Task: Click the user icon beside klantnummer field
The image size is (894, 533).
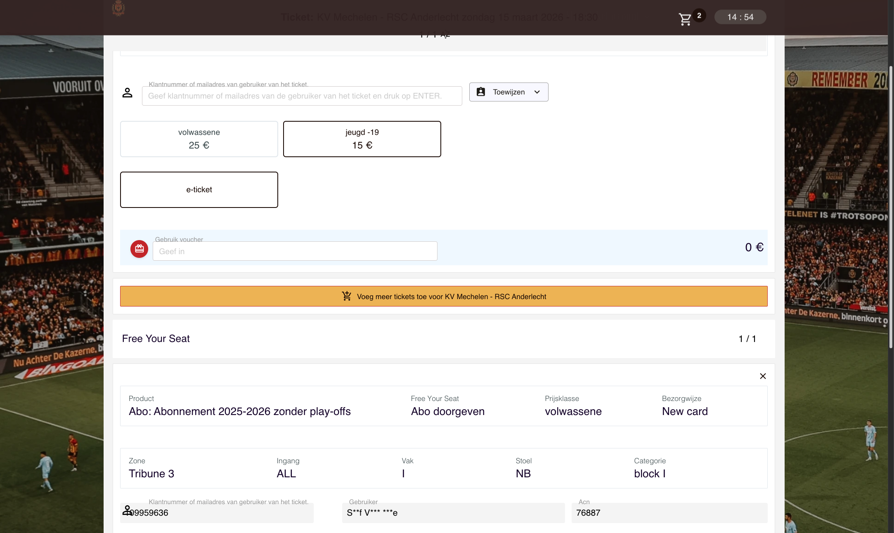Action: 127,93
